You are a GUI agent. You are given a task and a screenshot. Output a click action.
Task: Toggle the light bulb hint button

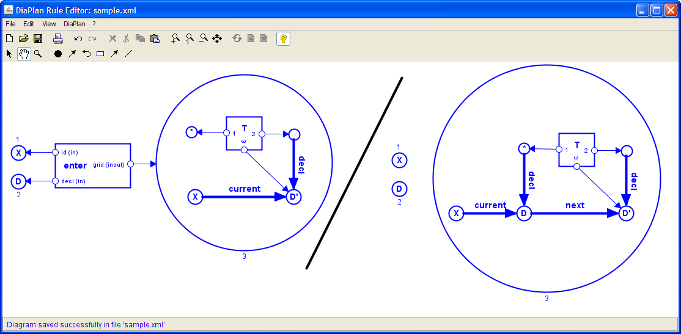[283, 38]
